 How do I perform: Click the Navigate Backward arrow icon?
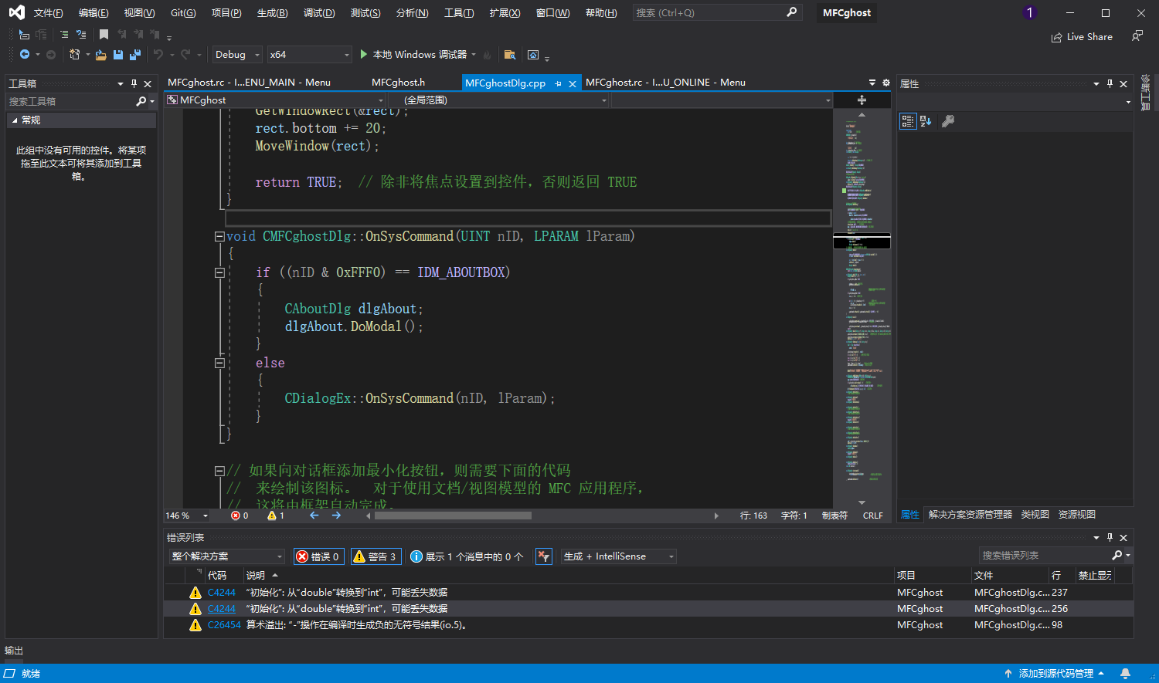(x=25, y=55)
